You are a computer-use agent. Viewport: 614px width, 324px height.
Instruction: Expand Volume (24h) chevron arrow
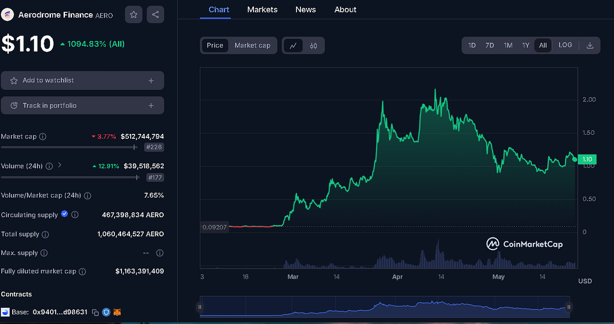[60, 166]
